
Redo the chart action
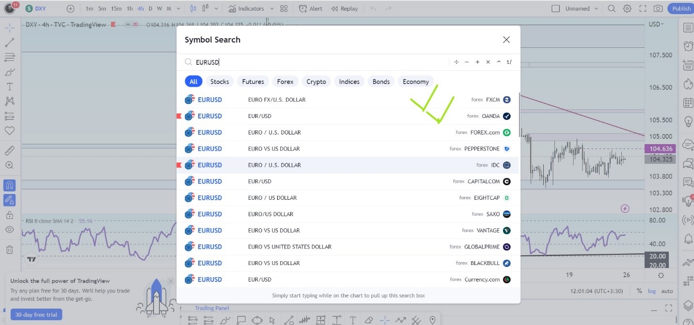coord(389,8)
